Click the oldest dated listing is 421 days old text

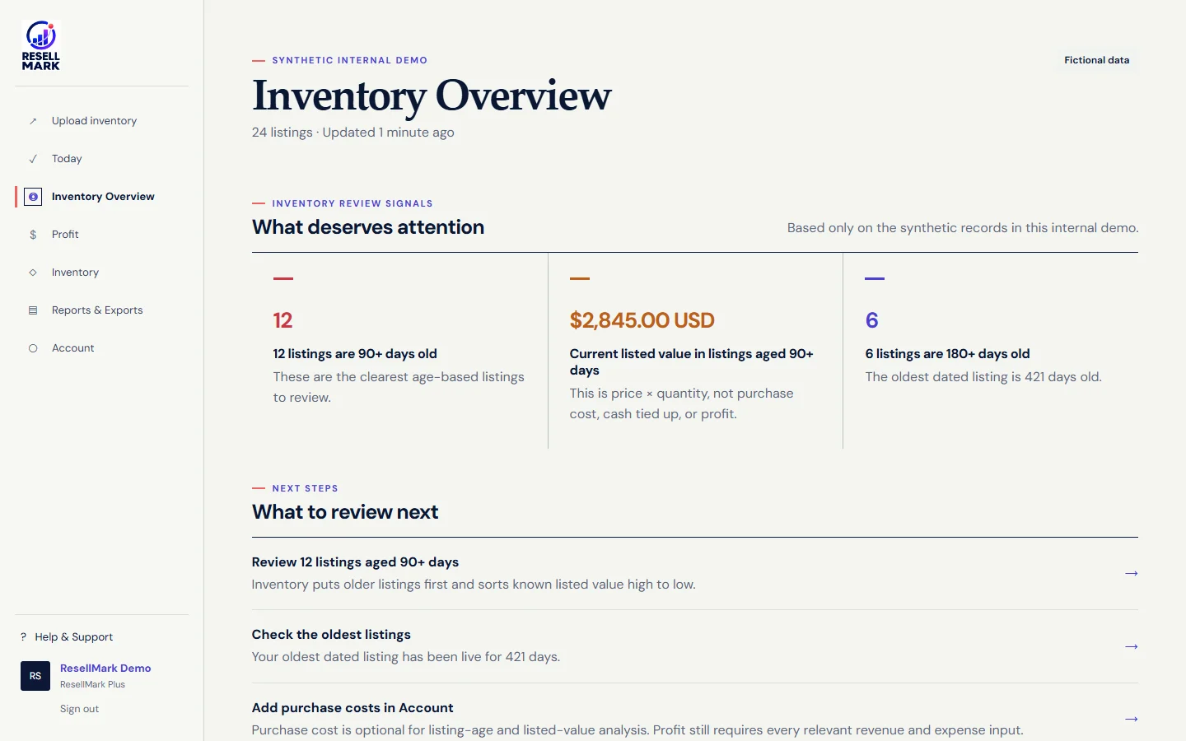(x=983, y=377)
